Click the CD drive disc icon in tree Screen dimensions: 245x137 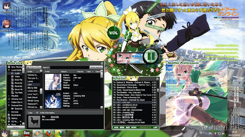(9, 121)
